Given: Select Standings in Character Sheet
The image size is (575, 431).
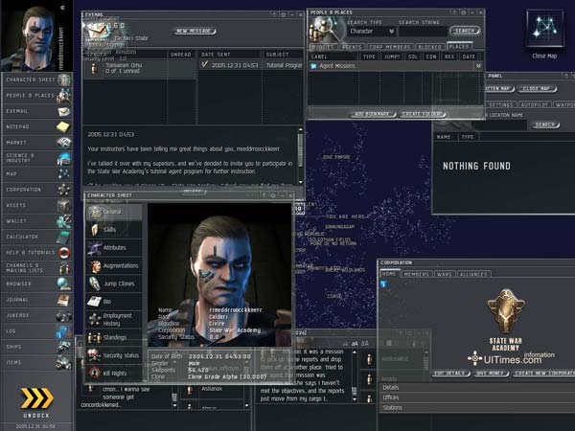Looking at the screenshot, I should click(114, 337).
